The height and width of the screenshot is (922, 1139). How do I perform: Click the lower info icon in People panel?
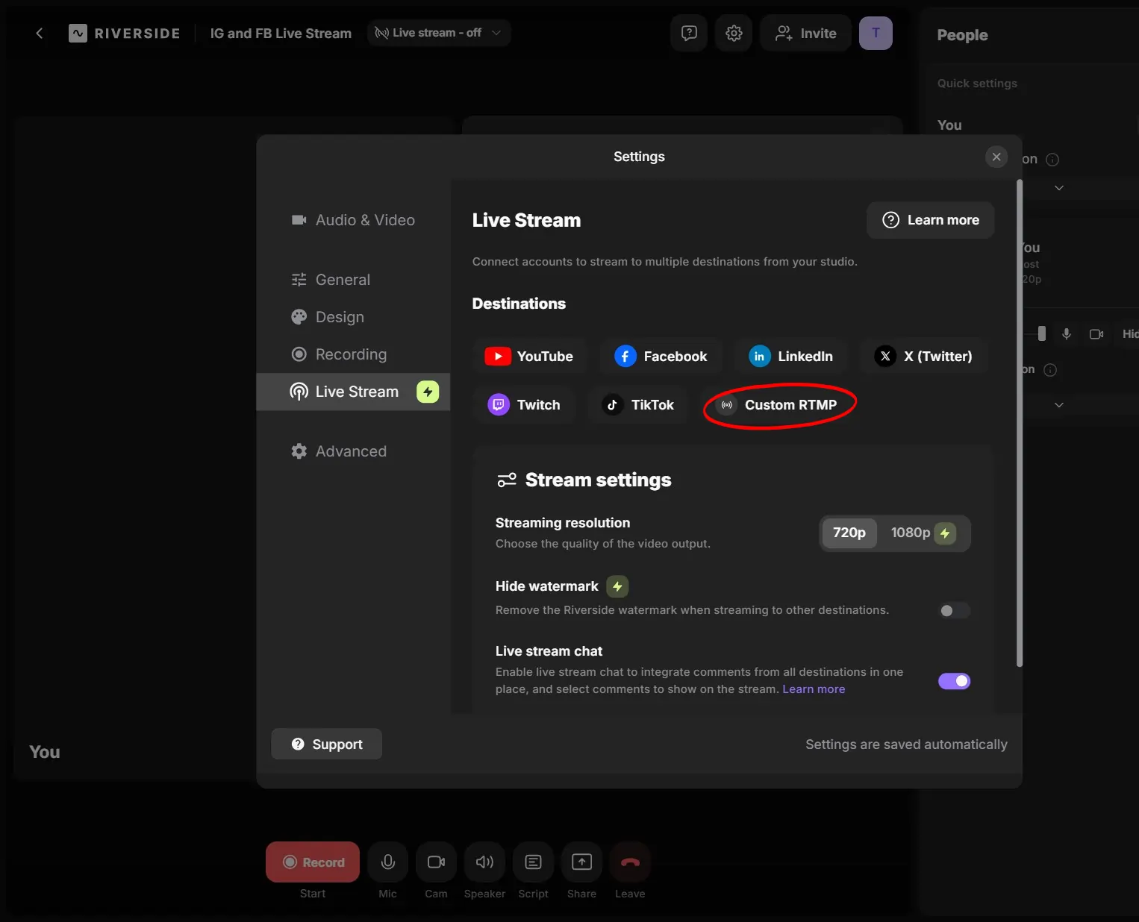point(1050,370)
